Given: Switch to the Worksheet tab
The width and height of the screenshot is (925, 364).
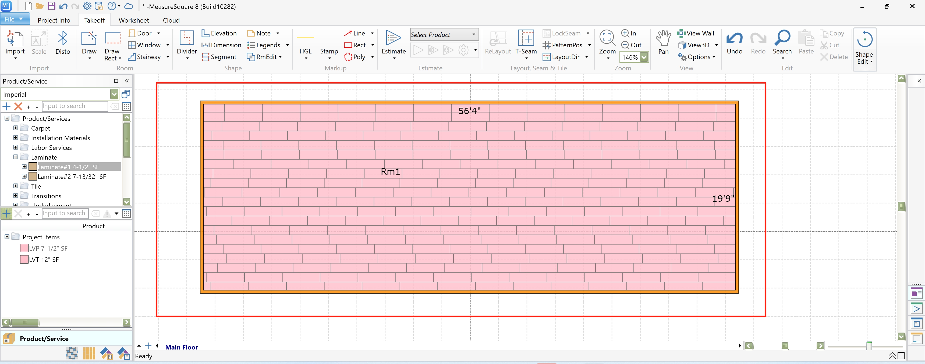Looking at the screenshot, I should point(134,20).
